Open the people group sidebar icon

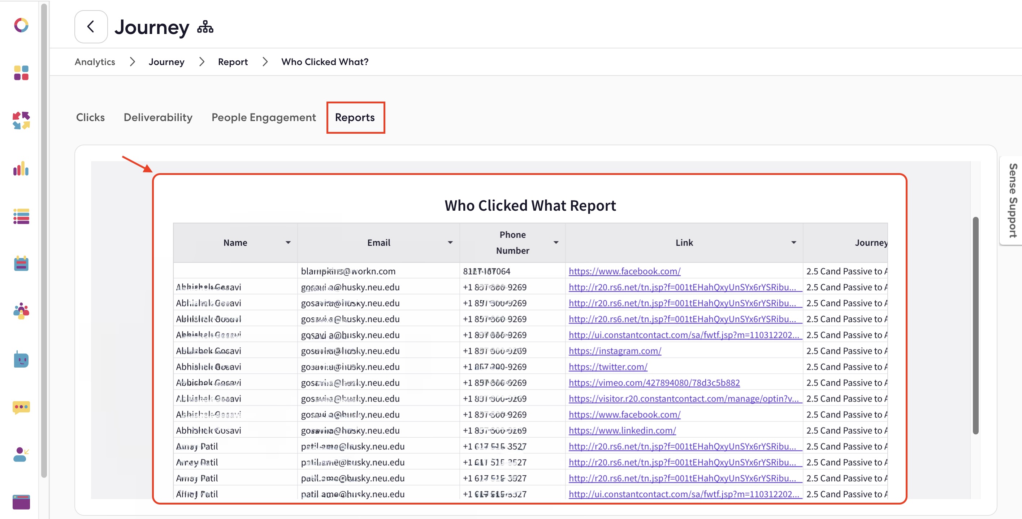(21, 311)
